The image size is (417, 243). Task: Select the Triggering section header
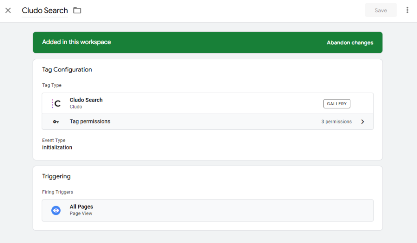tap(56, 176)
